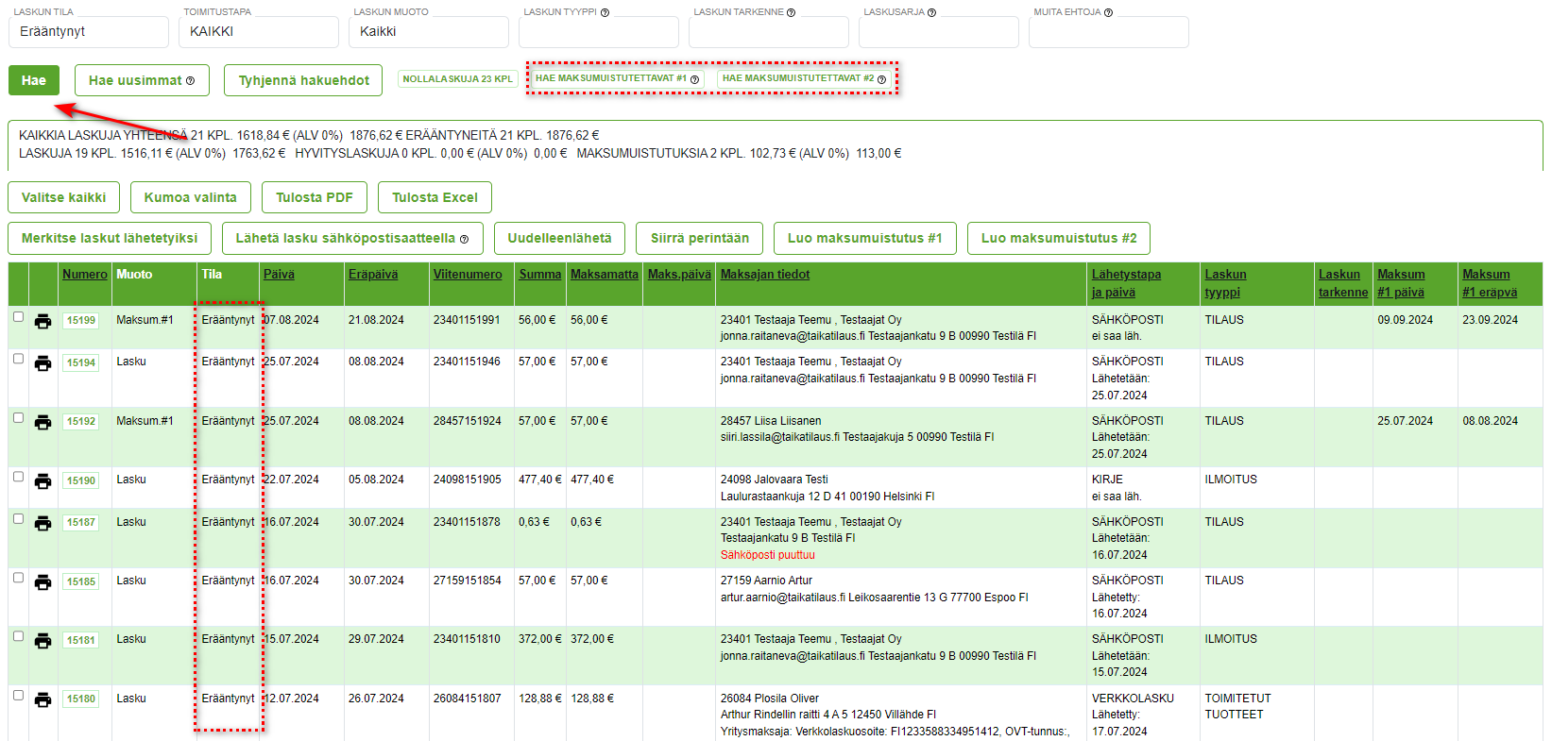
Task: Tick checkbox for invoice 15185
Action: tap(18, 578)
